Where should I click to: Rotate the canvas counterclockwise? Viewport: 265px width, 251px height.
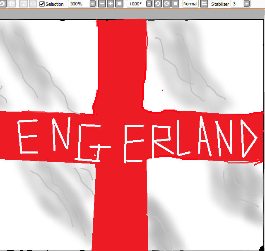coord(158,4)
